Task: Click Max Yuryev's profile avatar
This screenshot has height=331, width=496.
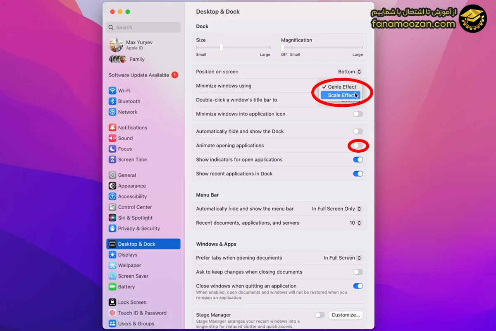Action: point(116,45)
